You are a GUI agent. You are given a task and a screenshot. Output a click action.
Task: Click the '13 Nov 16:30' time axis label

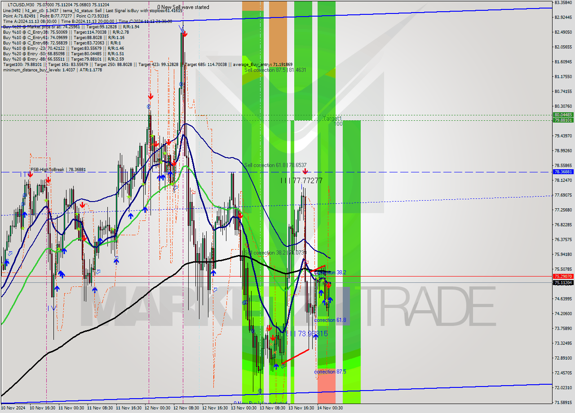coord(301,408)
